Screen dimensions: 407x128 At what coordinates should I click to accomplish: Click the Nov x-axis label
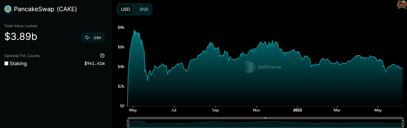[x=257, y=110]
